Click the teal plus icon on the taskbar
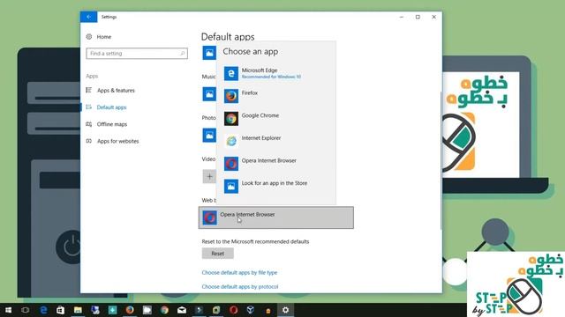565x317 pixels. (x=112, y=310)
